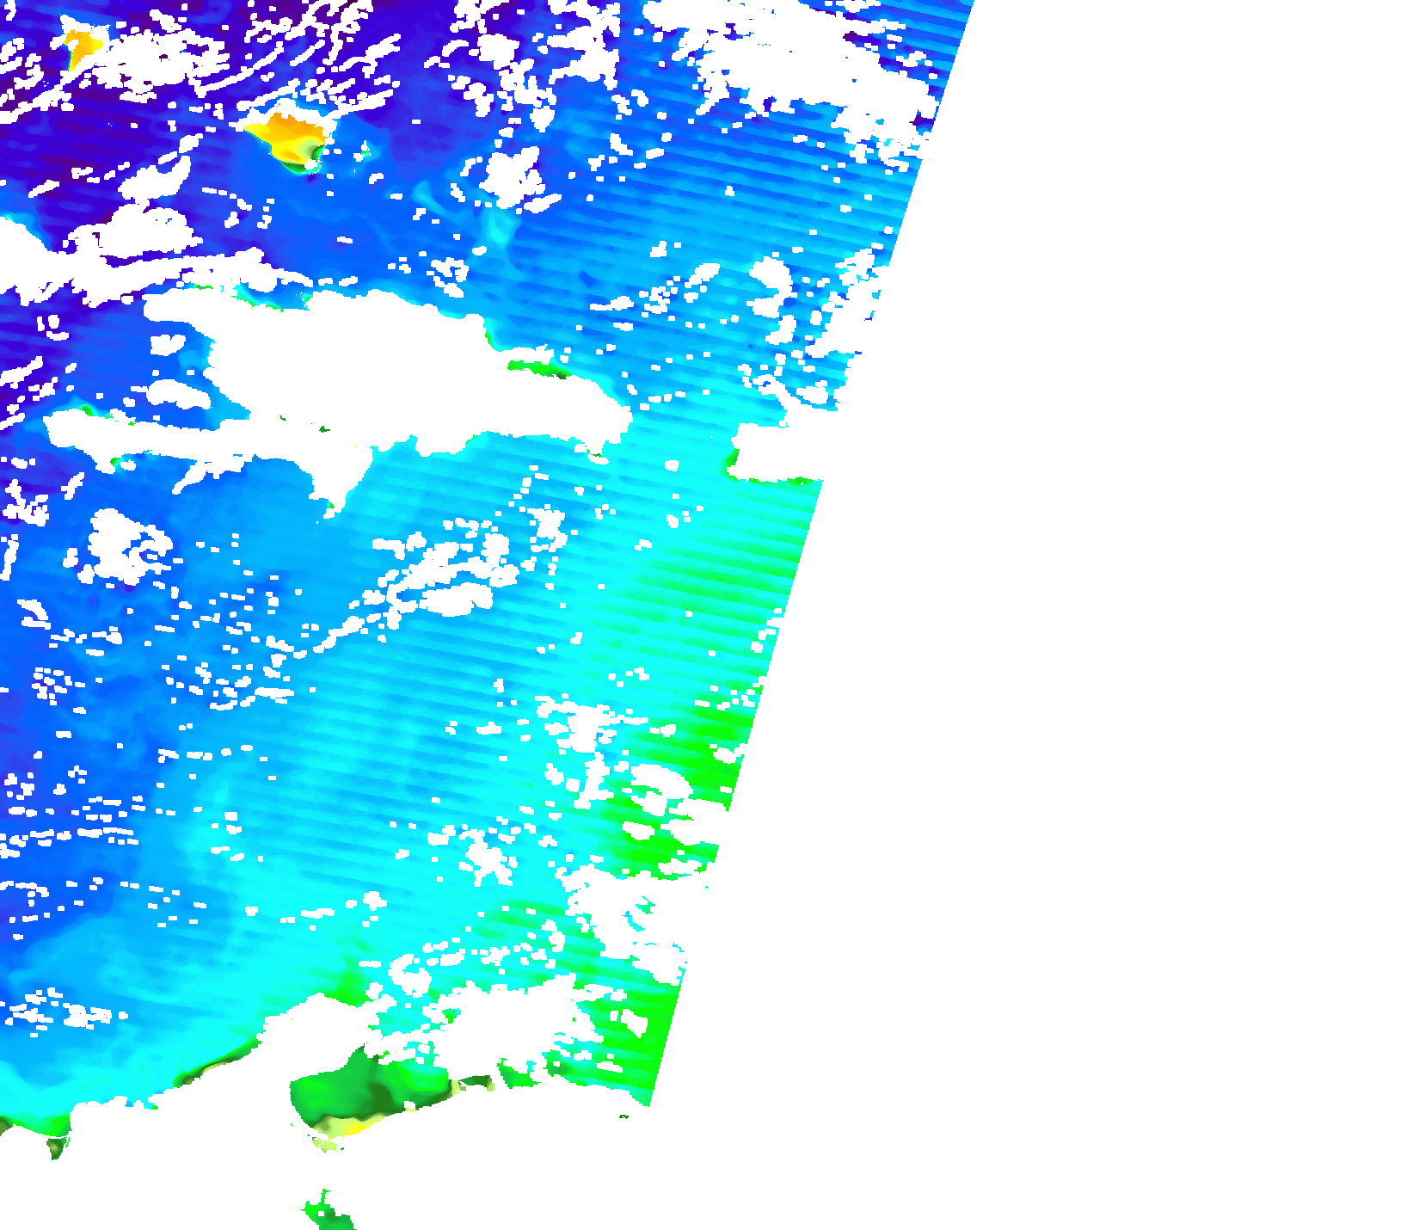Click the larger orange-yellow patch in upper left
1419x1230 pixels.
point(289,137)
